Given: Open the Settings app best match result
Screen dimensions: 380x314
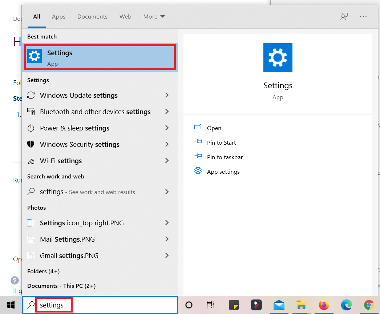Looking at the screenshot, I should pos(100,58).
